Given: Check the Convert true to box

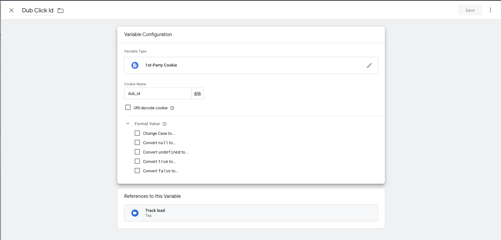Looking at the screenshot, I should click(x=137, y=161).
